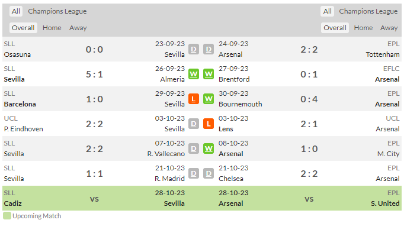Select the left All competitions filter
Screen dimensions: 404x236
click(16, 11)
